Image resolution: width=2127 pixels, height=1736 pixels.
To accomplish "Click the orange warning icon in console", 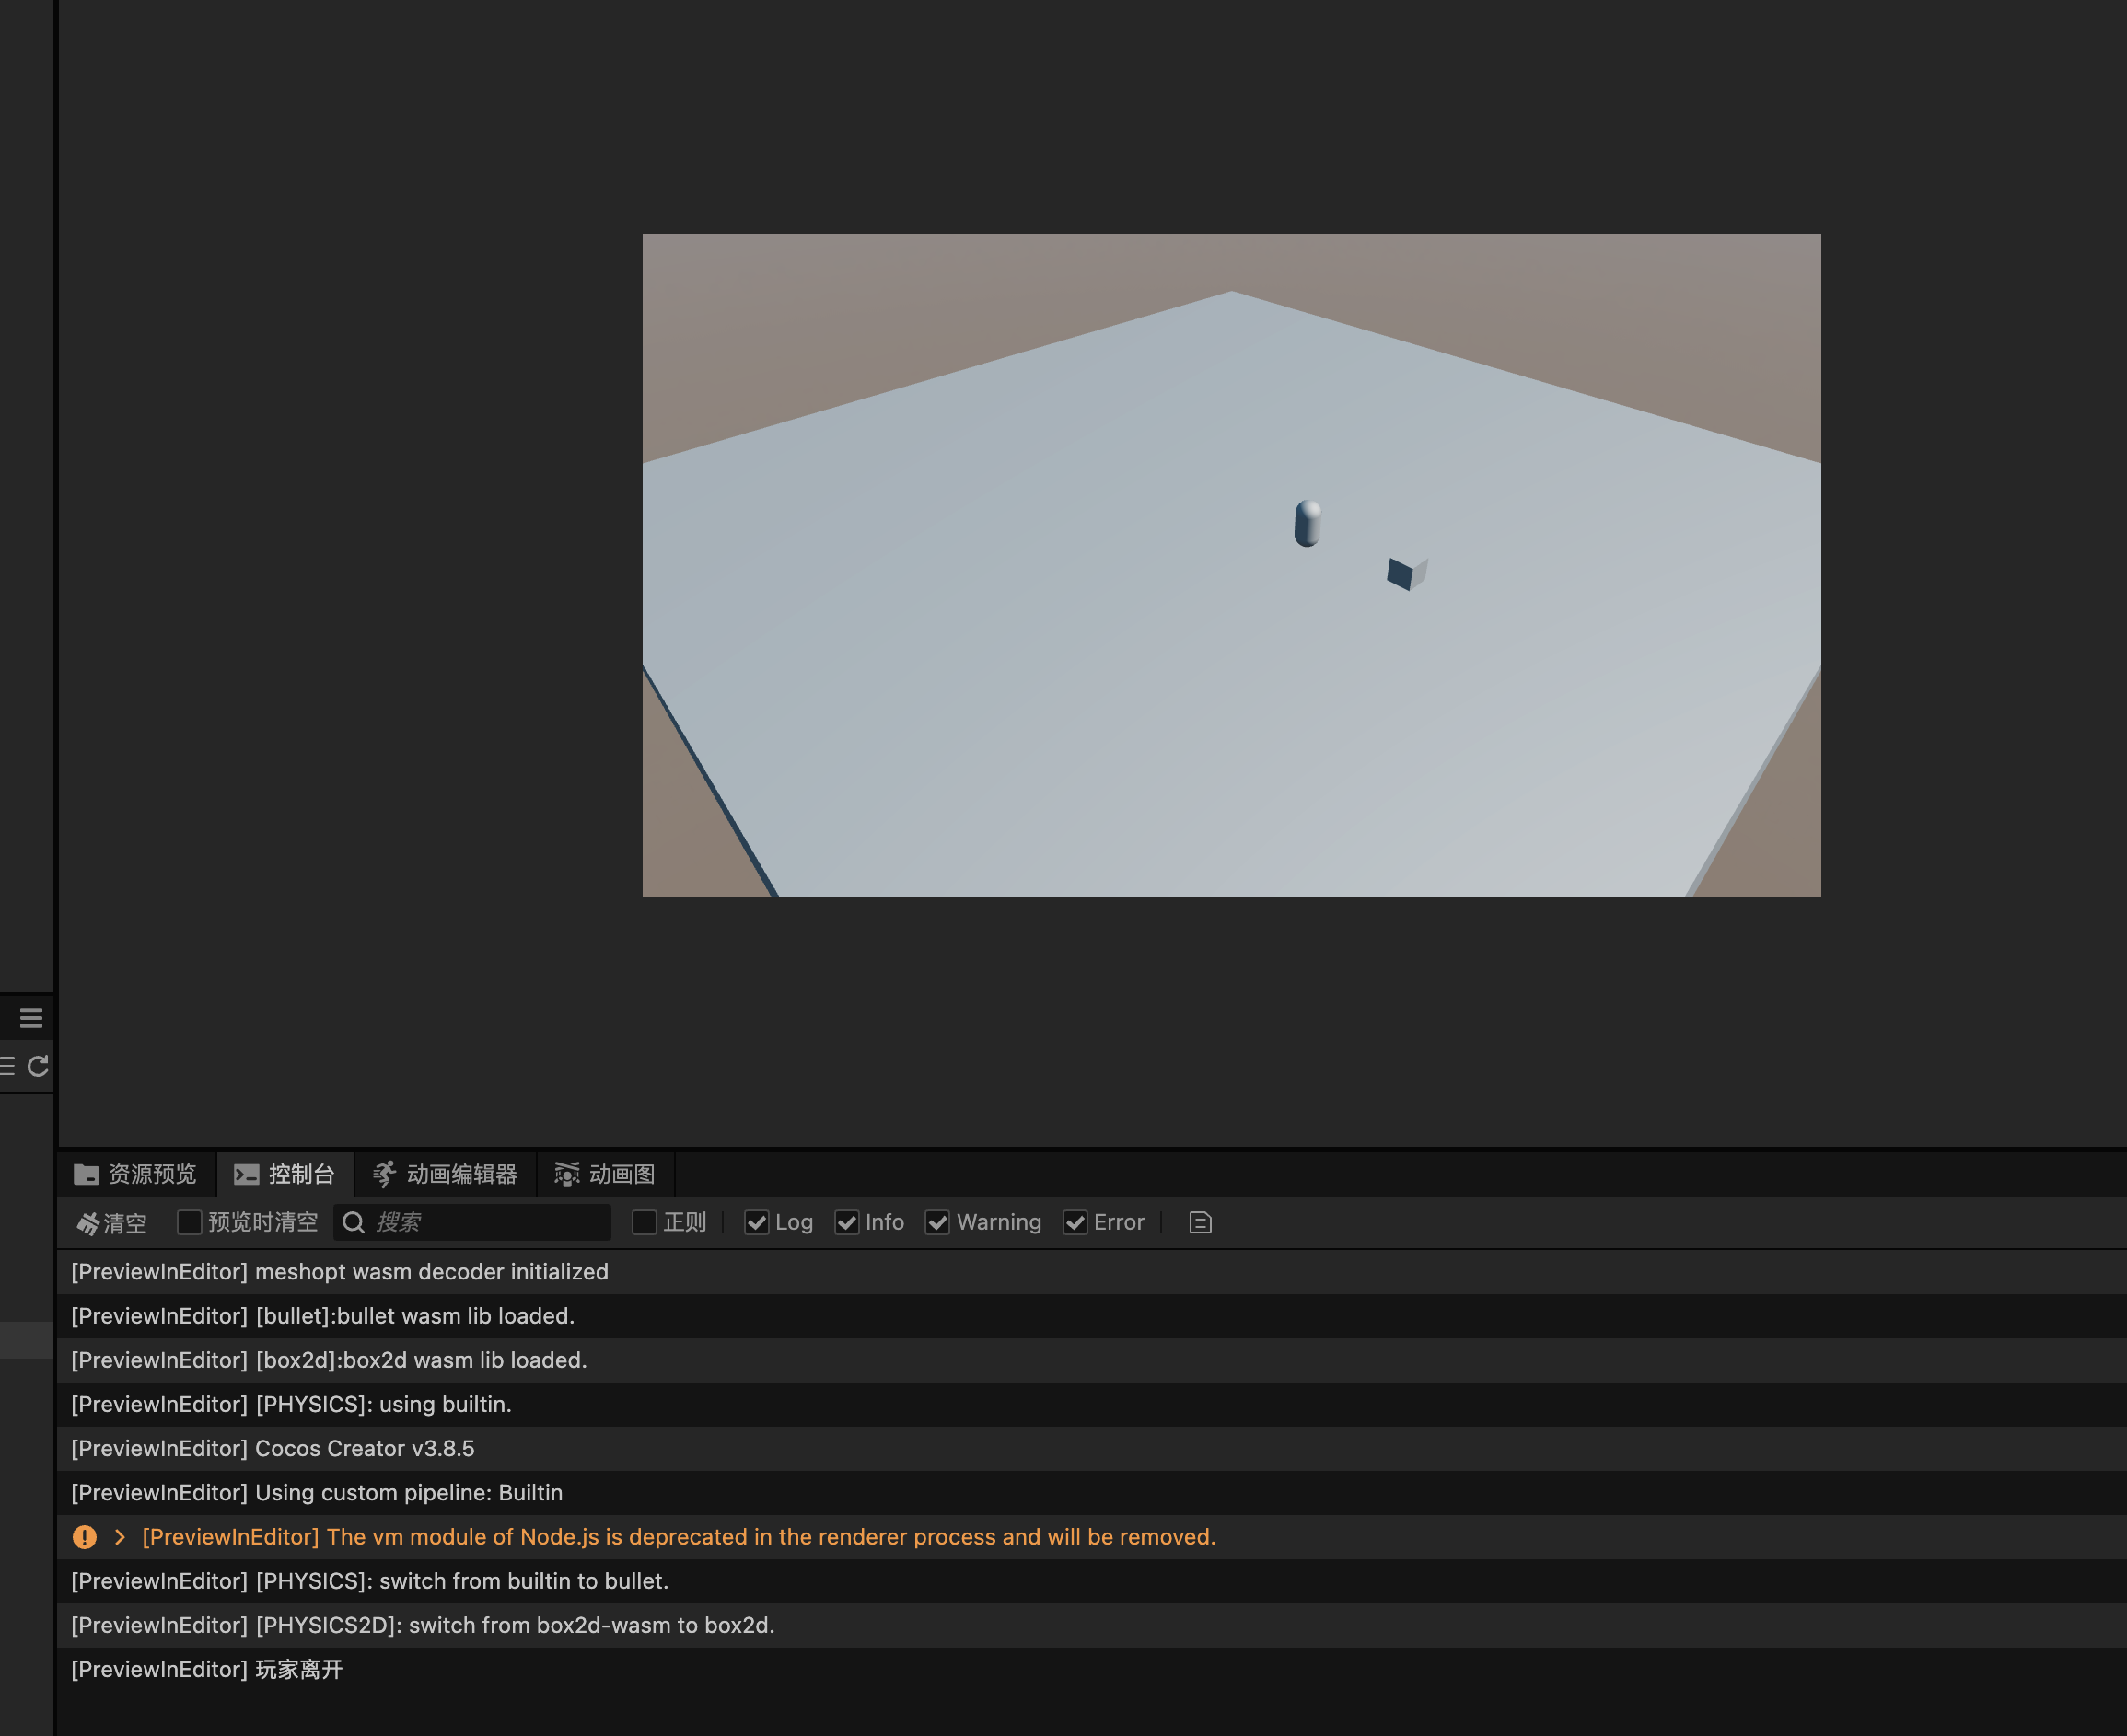I will click(85, 1537).
